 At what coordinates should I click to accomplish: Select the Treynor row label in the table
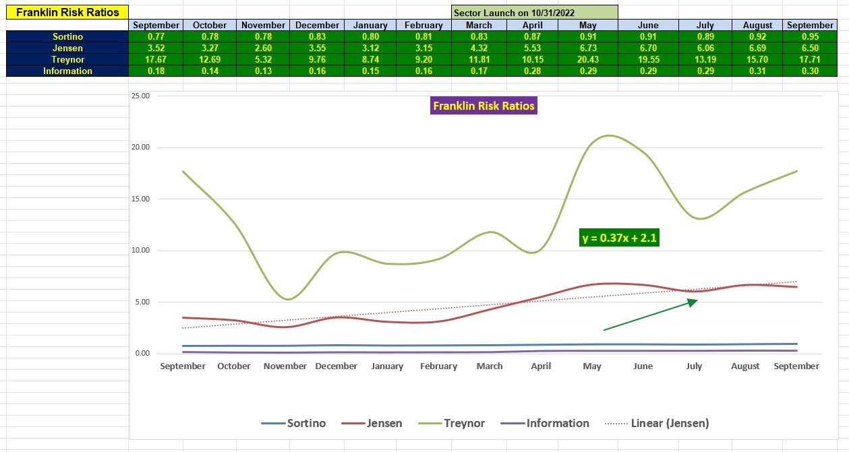[x=67, y=59]
